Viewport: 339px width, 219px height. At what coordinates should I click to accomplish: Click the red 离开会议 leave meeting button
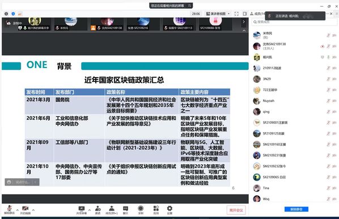click(236, 210)
